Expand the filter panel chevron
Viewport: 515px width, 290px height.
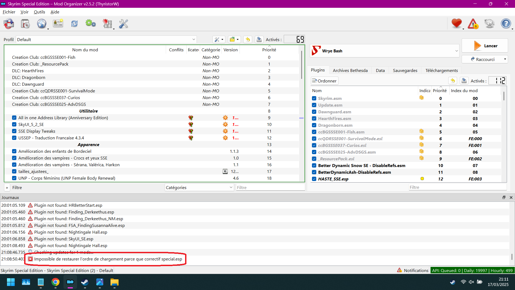click(7, 187)
